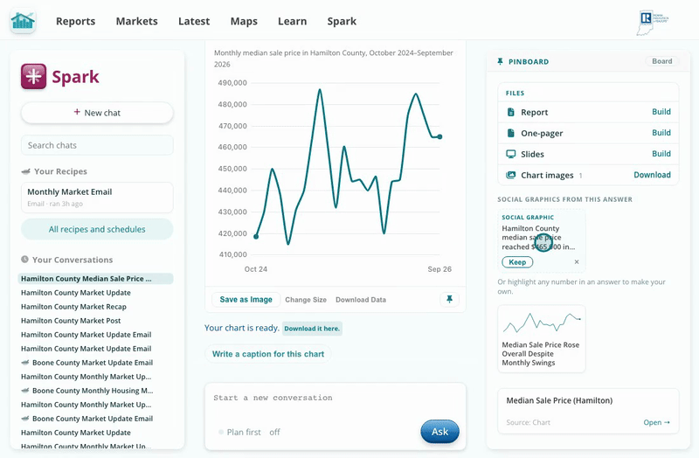The image size is (699, 458).
Task: Keep the Hamilton County social graphic
Action: pyautogui.click(x=517, y=262)
